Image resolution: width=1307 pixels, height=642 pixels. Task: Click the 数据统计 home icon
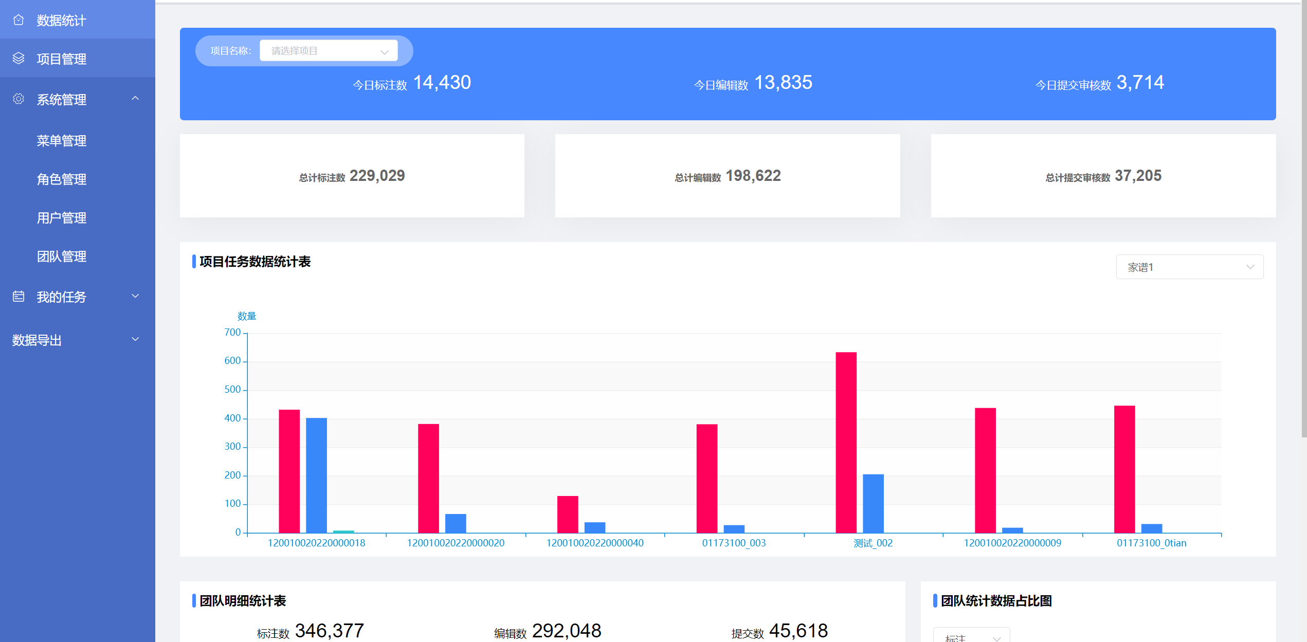pos(19,20)
